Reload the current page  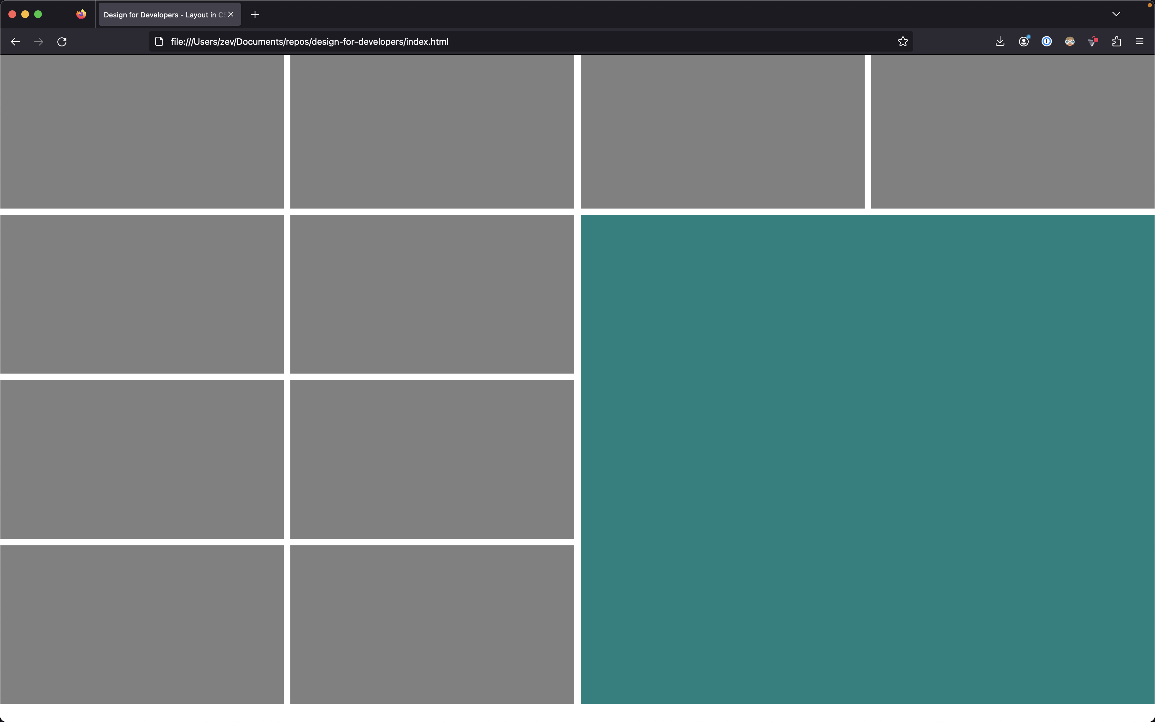(62, 42)
